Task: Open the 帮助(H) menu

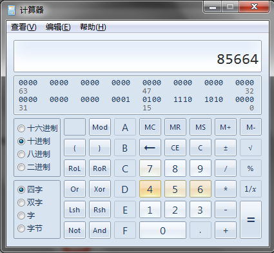Action: [x=93, y=27]
